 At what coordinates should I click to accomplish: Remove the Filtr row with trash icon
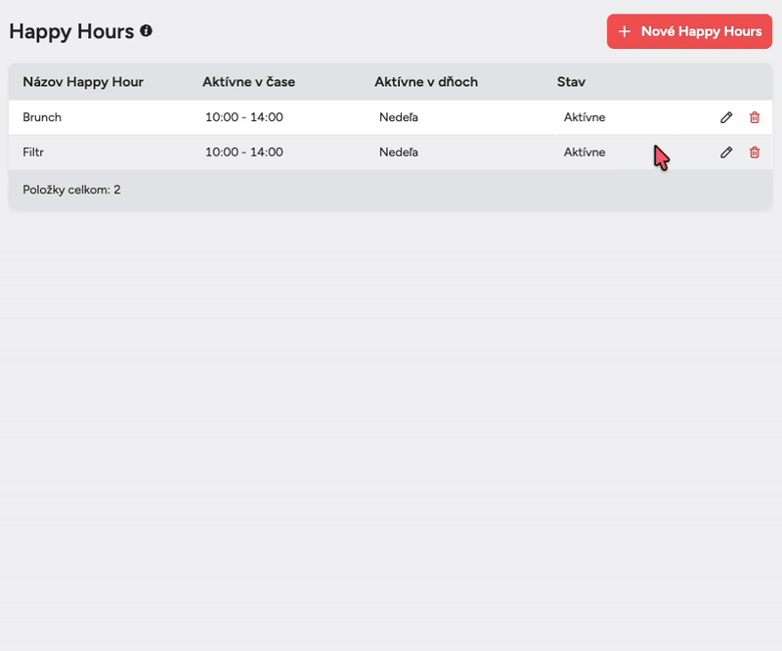[755, 152]
